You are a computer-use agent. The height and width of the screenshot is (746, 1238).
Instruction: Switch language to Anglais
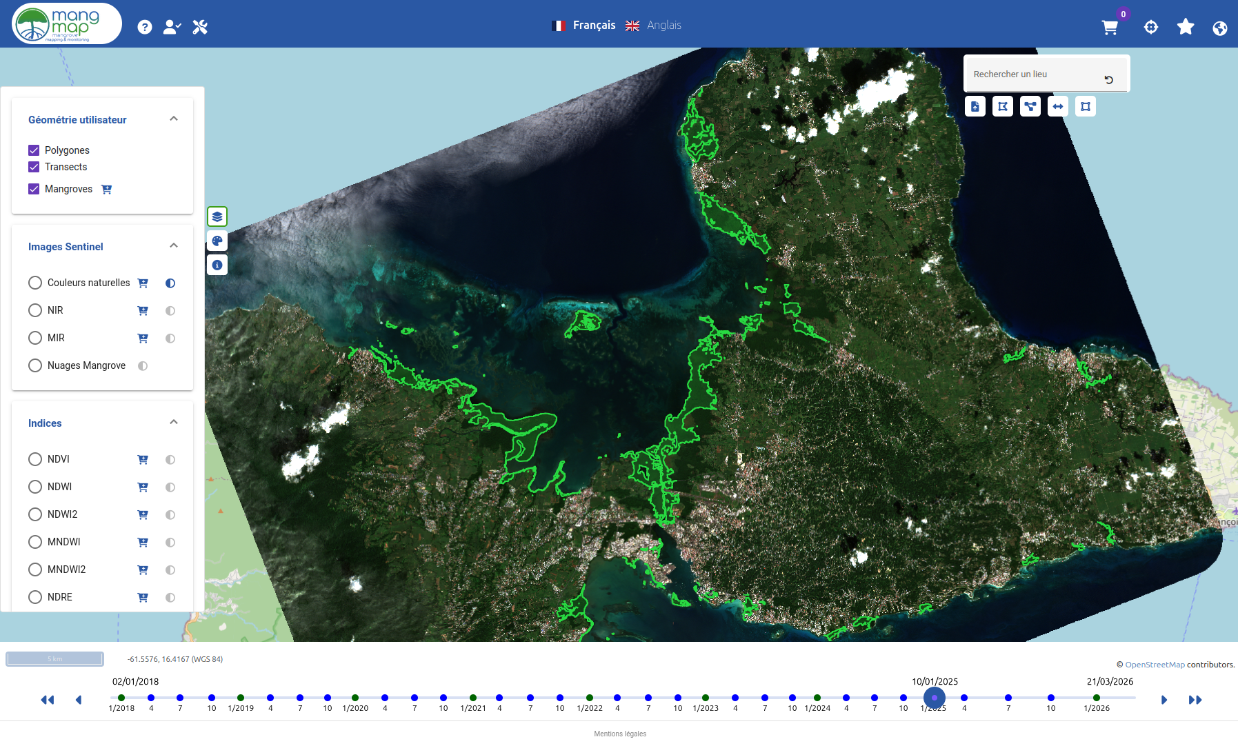[654, 26]
